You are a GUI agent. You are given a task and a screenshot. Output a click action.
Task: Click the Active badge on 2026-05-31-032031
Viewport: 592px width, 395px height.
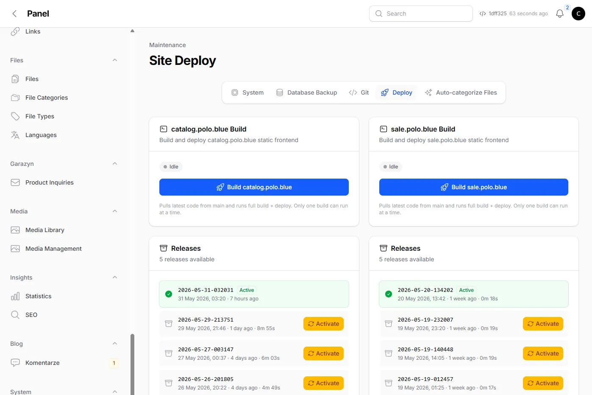tap(247, 290)
